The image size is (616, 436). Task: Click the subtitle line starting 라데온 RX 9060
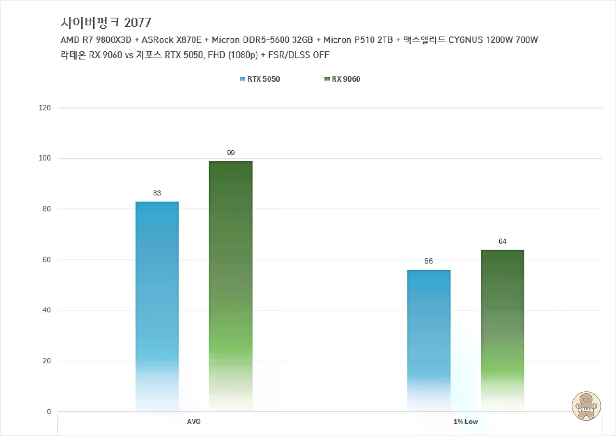pos(195,55)
